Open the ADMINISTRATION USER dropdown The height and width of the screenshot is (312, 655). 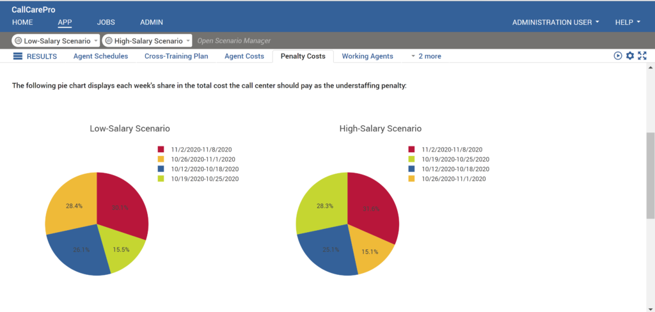556,22
